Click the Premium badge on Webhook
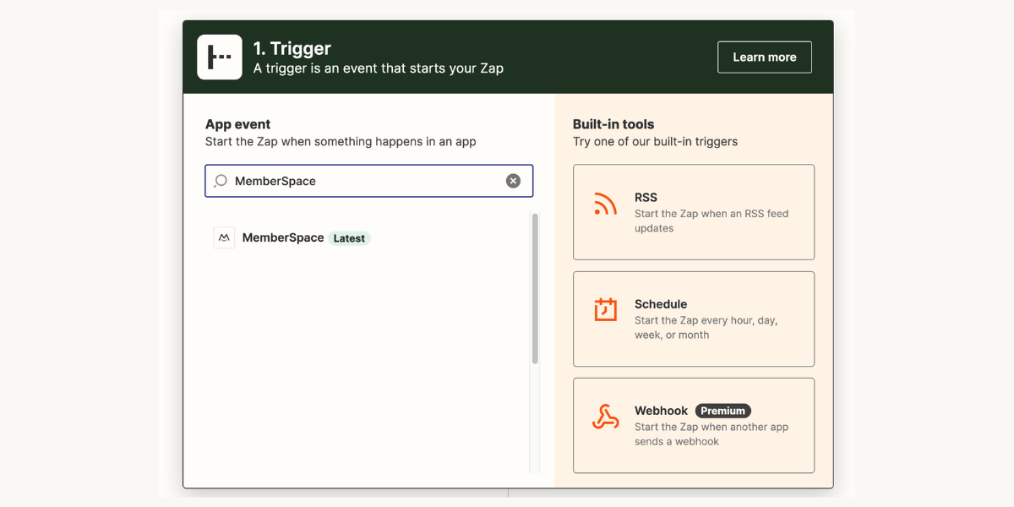Image resolution: width=1014 pixels, height=507 pixels. pyautogui.click(x=723, y=411)
